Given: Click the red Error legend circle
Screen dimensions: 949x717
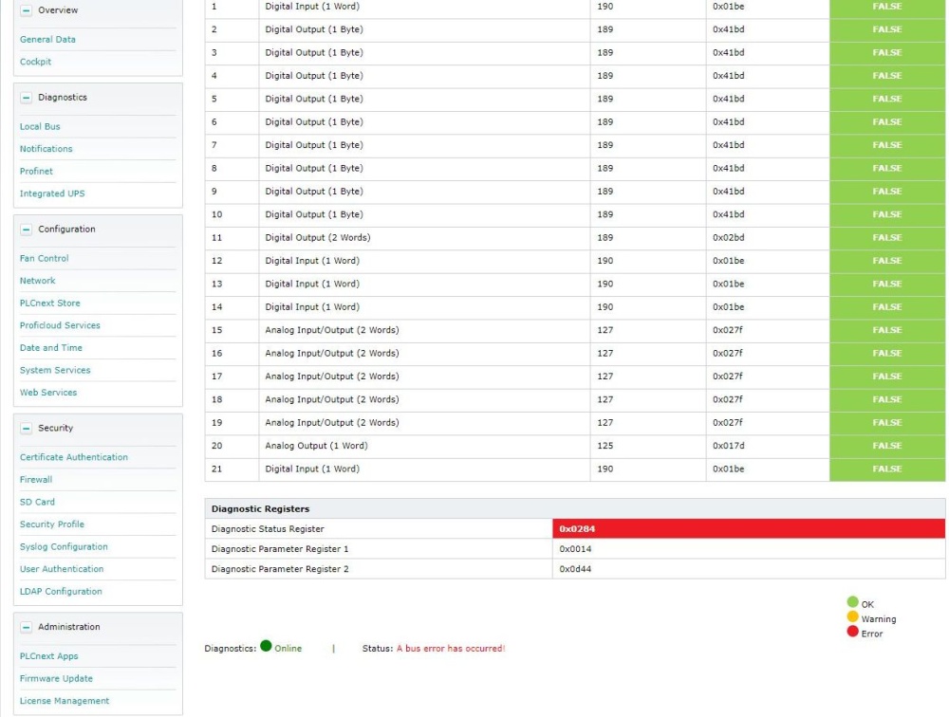Looking at the screenshot, I should click(852, 633).
